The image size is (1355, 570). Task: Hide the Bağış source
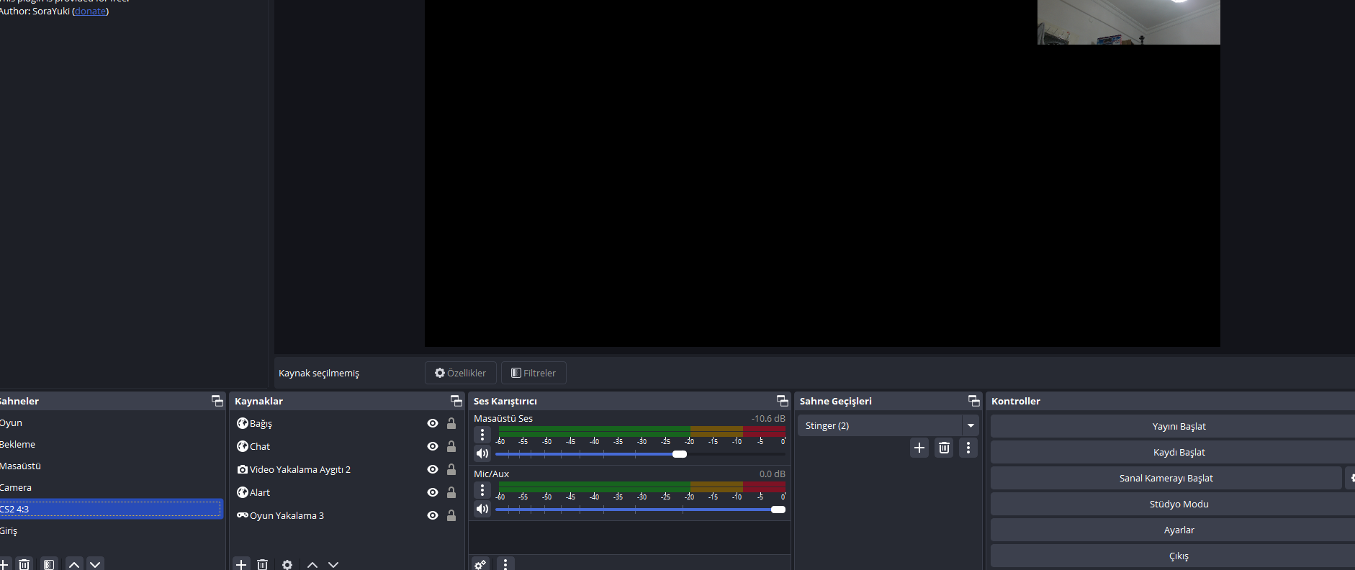[433, 423]
